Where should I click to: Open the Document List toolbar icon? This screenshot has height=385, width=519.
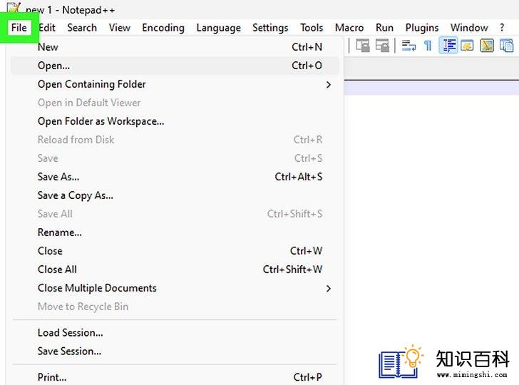[x=506, y=46]
